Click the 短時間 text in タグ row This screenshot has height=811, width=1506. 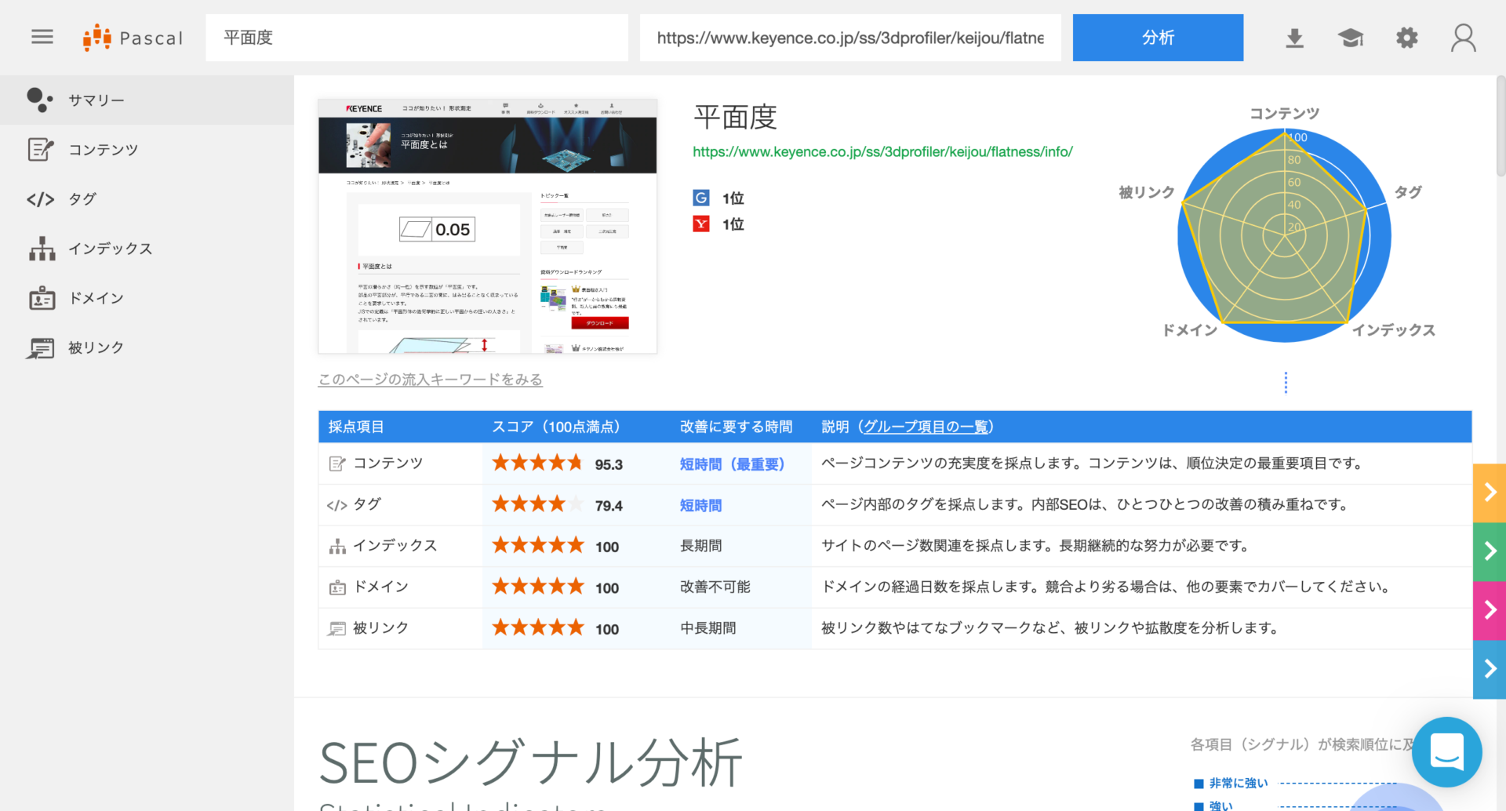pos(700,506)
